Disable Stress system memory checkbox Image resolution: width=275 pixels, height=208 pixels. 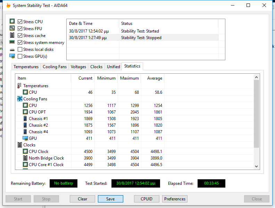20,43
